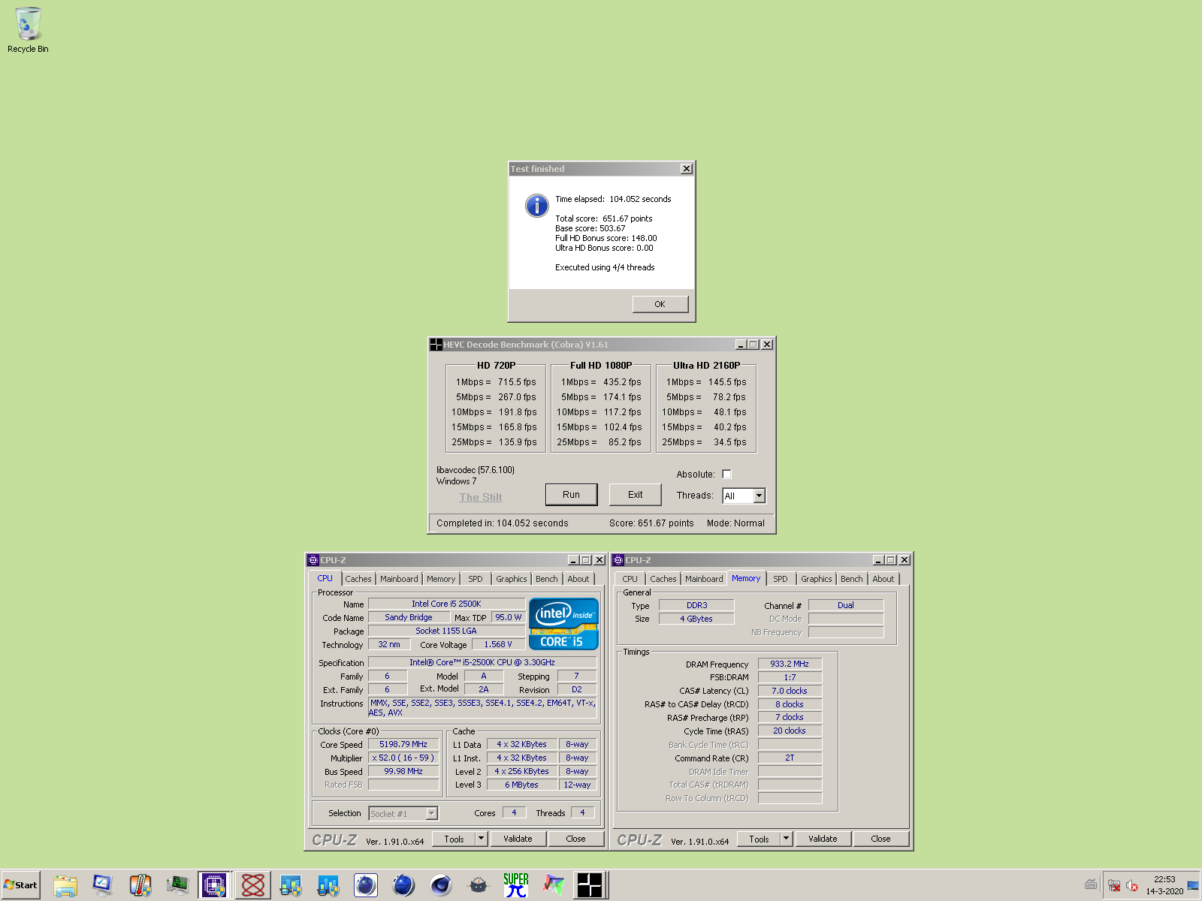Open SPD tab in CPU-Z processor window
This screenshot has width=1202, height=901.
(x=476, y=579)
